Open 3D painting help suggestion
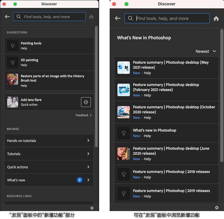Viewport: 224px width, 219px height. coord(49,62)
